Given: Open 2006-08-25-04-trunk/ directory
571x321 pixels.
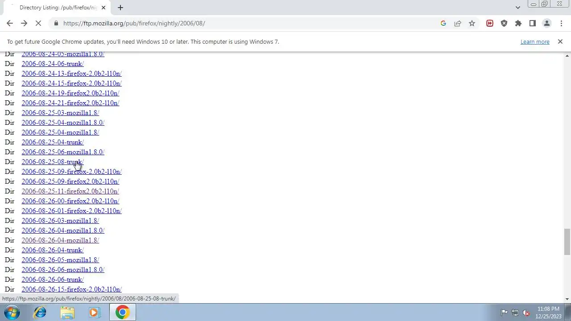Looking at the screenshot, I should [53, 142].
